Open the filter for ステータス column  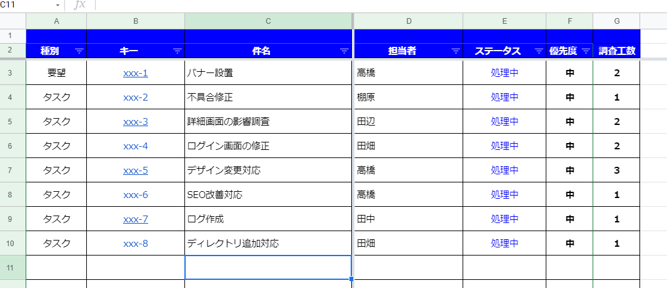538,51
